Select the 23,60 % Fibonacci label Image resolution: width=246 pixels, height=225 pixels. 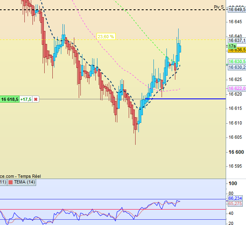pyautogui.click(x=106, y=37)
